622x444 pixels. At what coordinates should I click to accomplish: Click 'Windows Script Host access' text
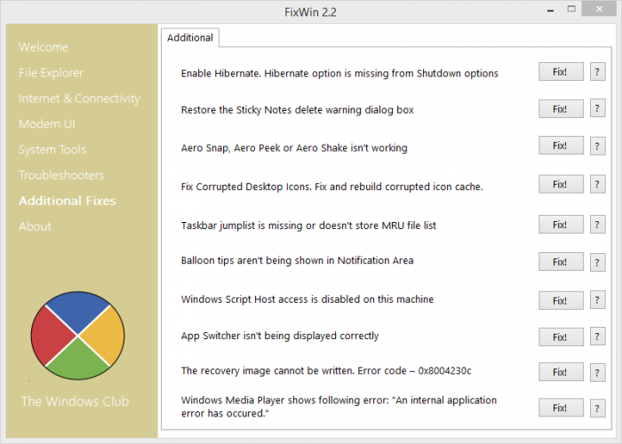point(307,299)
